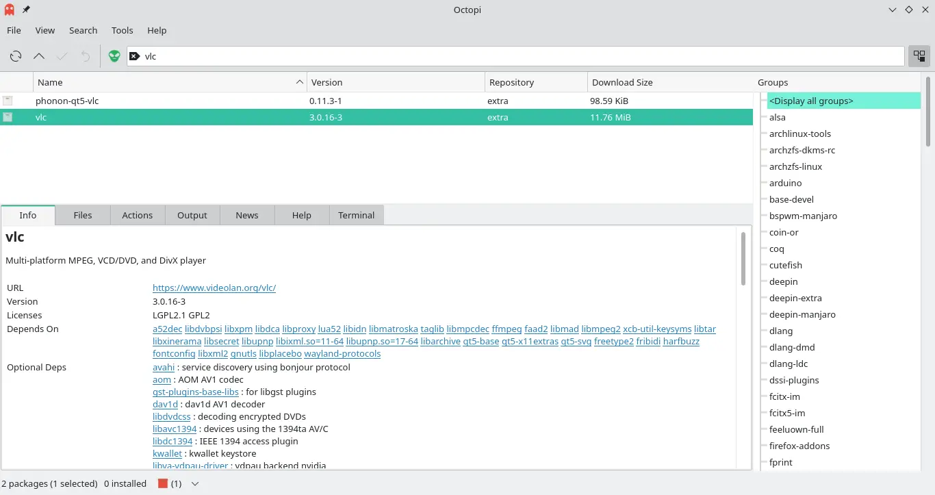Select the <Display all groups> entry
Screen dimensions: 935x495
point(843,101)
